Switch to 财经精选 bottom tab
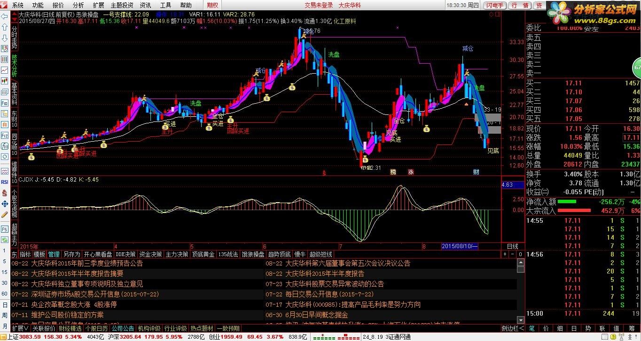The height and width of the screenshot is (341, 641). [x=70, y=328]
